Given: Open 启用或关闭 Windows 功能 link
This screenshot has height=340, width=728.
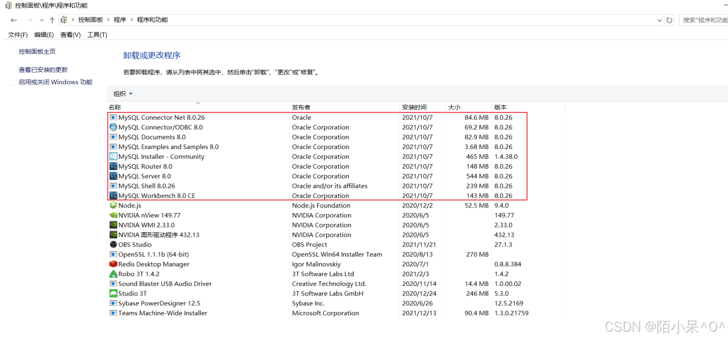Looking at the screenshot, I should click(56, 83).
